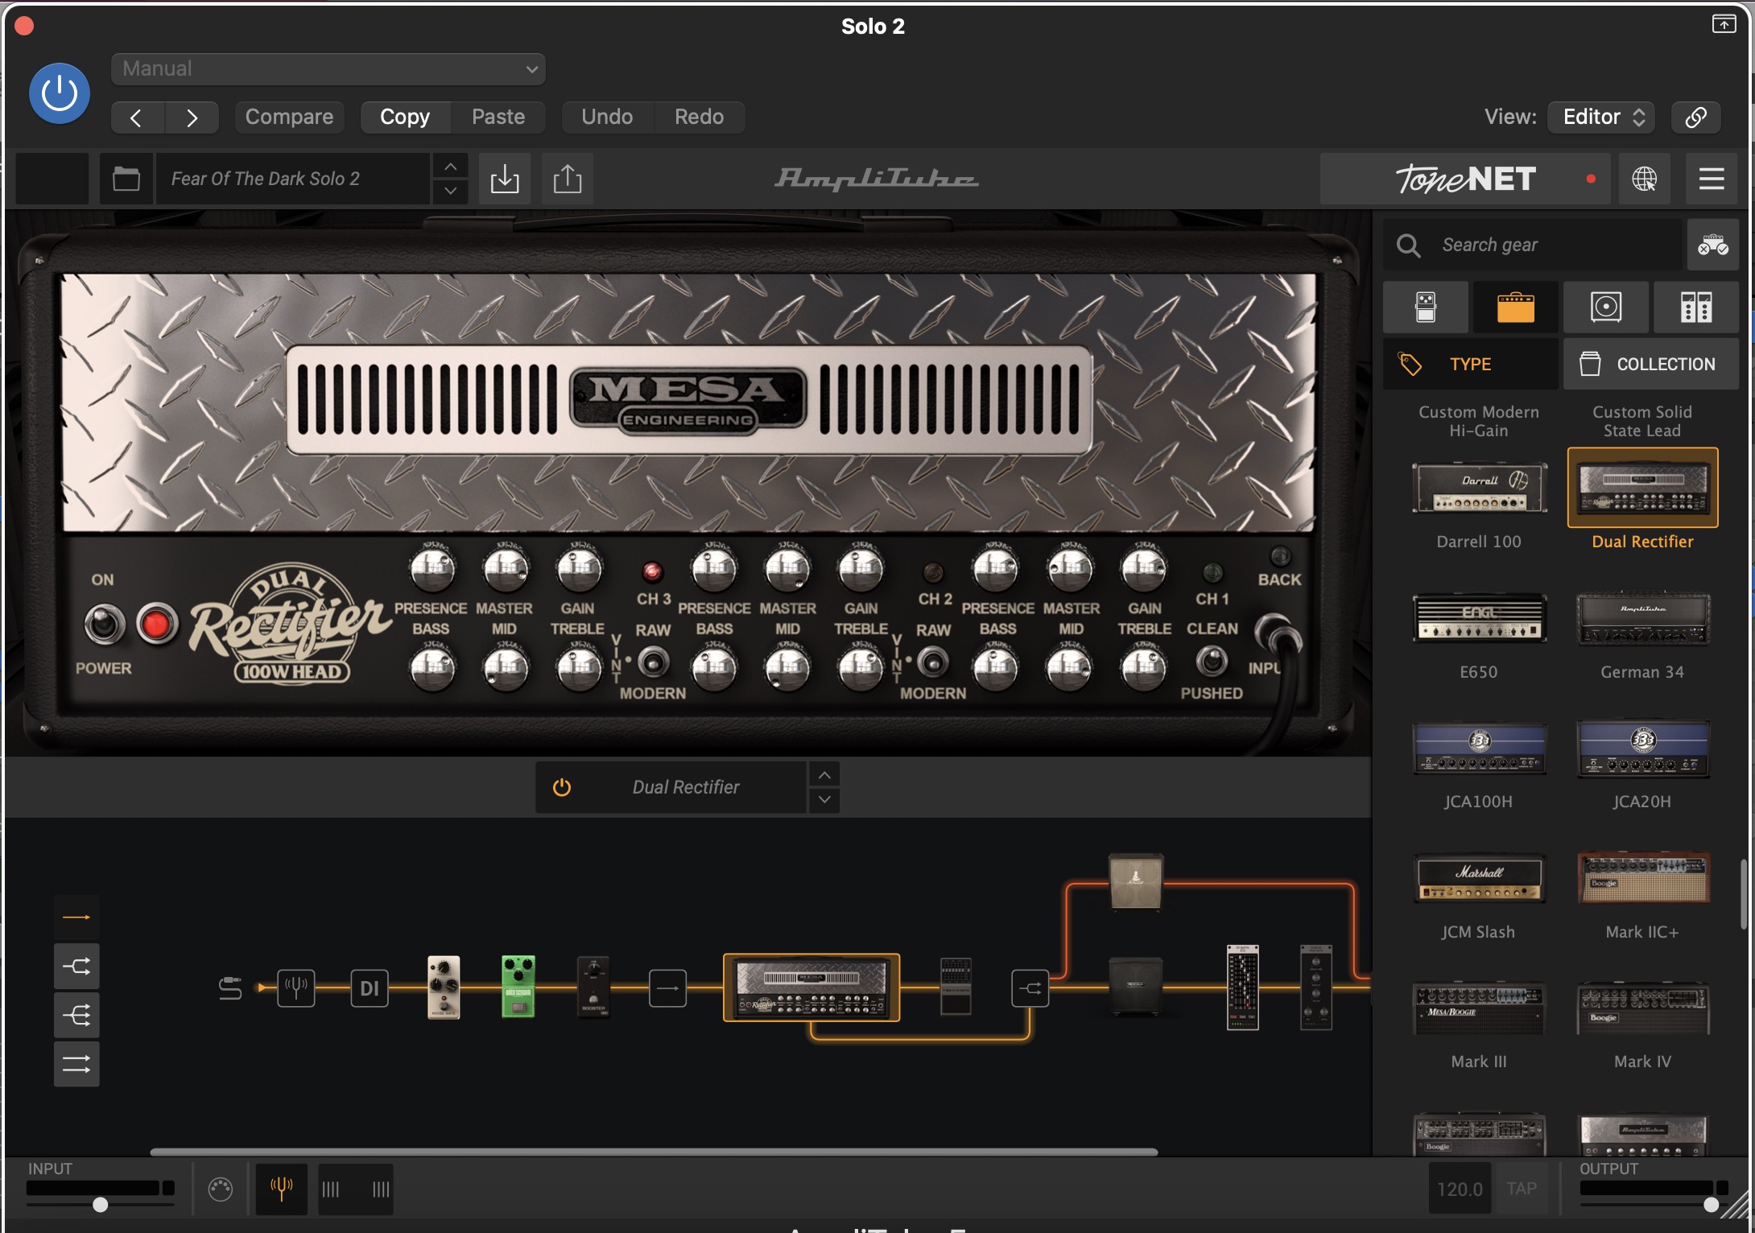This screenshot has height=1233, width=1755.
Task: Click the link chain icon
Action: point(1695,118)
